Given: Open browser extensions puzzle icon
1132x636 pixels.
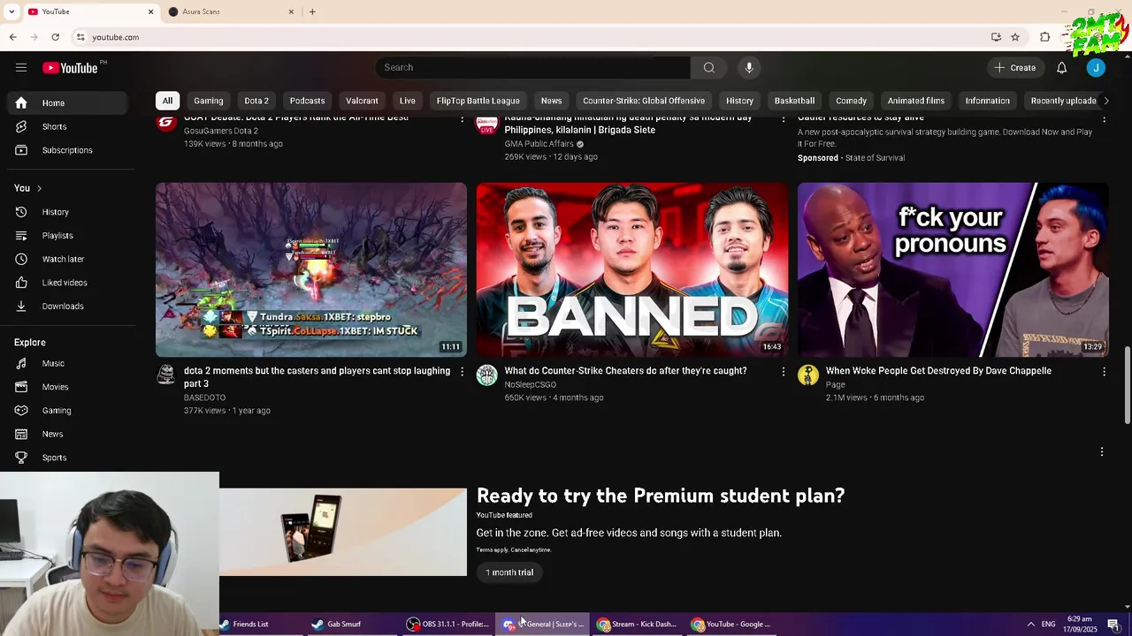Looking at the screenshot, I should pyautogui.click(x=1044, y=37).
